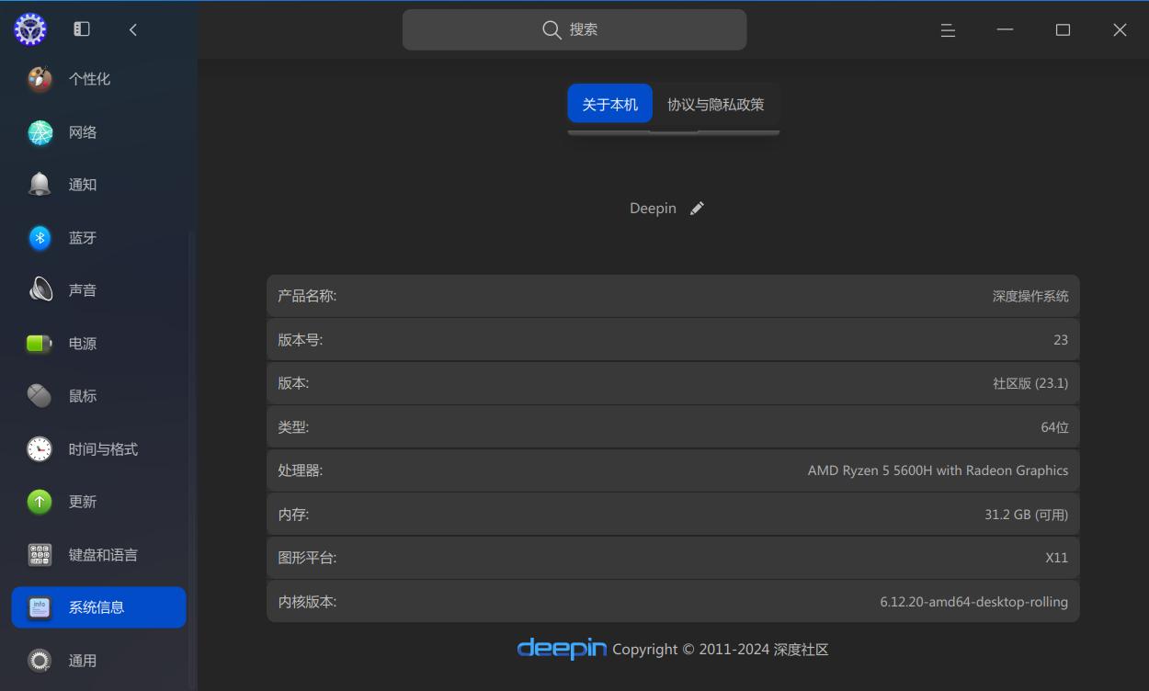
Task: Click the X11 graphics platform value
Action: [1057, 558]
